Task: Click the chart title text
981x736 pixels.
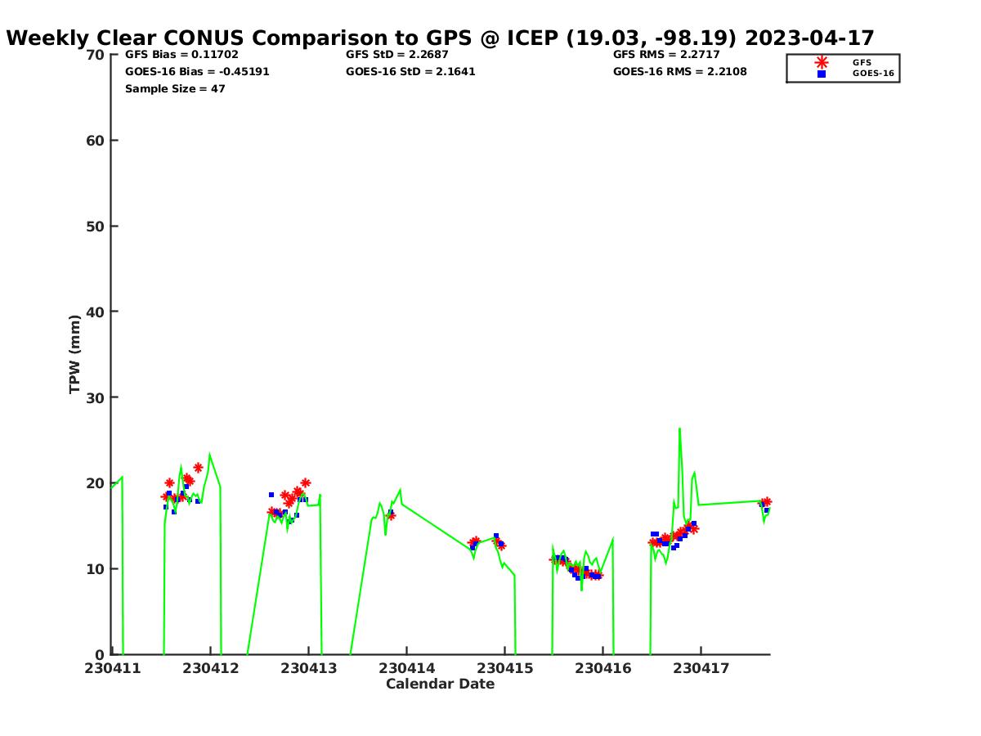Action: 440,38
